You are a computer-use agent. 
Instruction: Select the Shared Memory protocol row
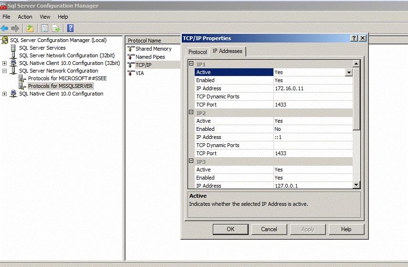pyautogui.click(x=154, y=49)
